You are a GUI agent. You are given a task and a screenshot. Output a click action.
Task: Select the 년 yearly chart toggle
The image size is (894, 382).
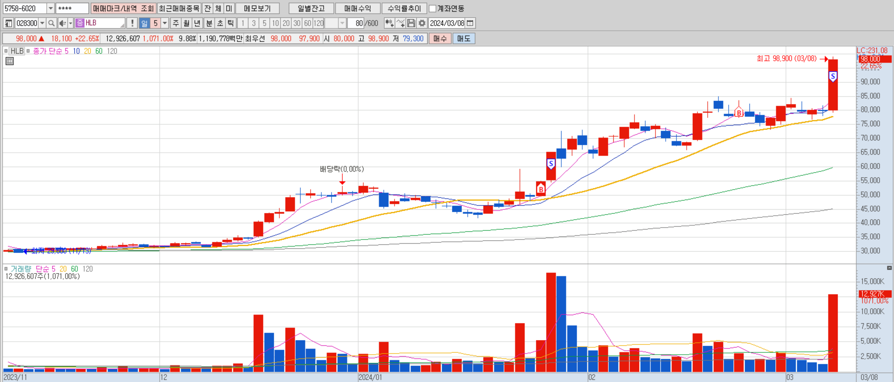[x=197, y=23]
